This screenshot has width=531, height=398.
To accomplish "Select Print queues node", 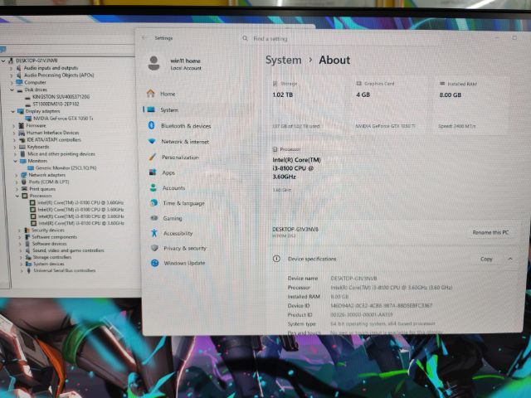I will pyautogui.click(x=42, y=189).
